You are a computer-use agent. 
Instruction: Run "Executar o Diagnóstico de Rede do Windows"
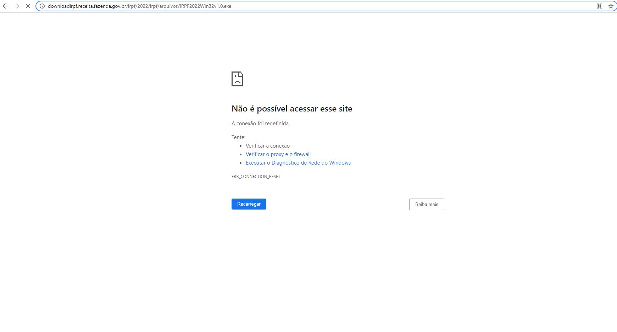[x=298, y=163]
